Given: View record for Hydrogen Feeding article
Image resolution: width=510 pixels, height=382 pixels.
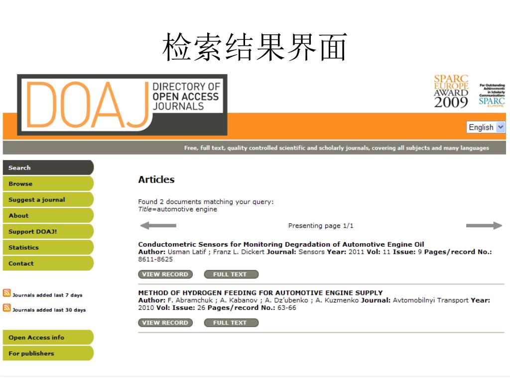Looking at the screenshot, I should pos(165,322).
